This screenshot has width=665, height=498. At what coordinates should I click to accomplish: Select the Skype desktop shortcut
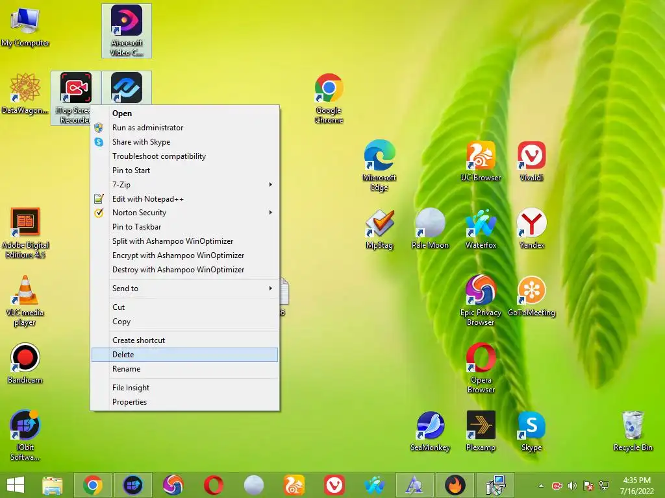pos(531,431)
